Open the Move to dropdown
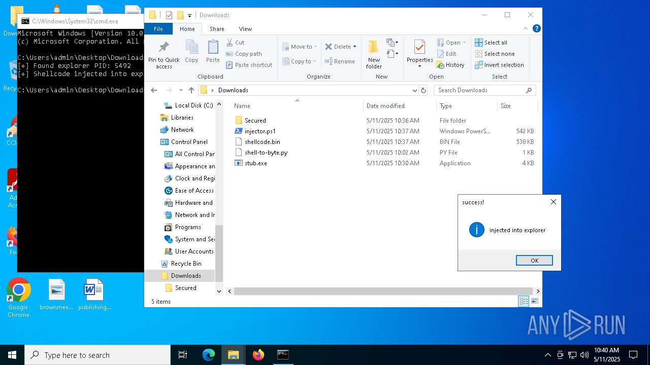This screenshot has width=650, height=365. (x=300, y=47)
